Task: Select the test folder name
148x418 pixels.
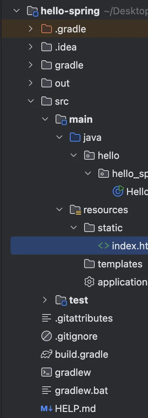Action: 79,300
